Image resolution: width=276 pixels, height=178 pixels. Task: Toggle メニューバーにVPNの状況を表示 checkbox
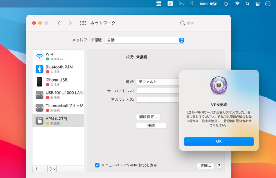tap(97, 165)
